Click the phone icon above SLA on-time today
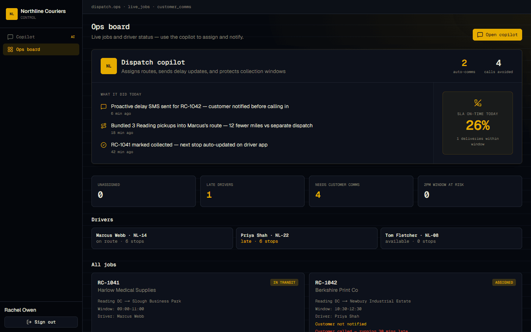 click(478, 103)
